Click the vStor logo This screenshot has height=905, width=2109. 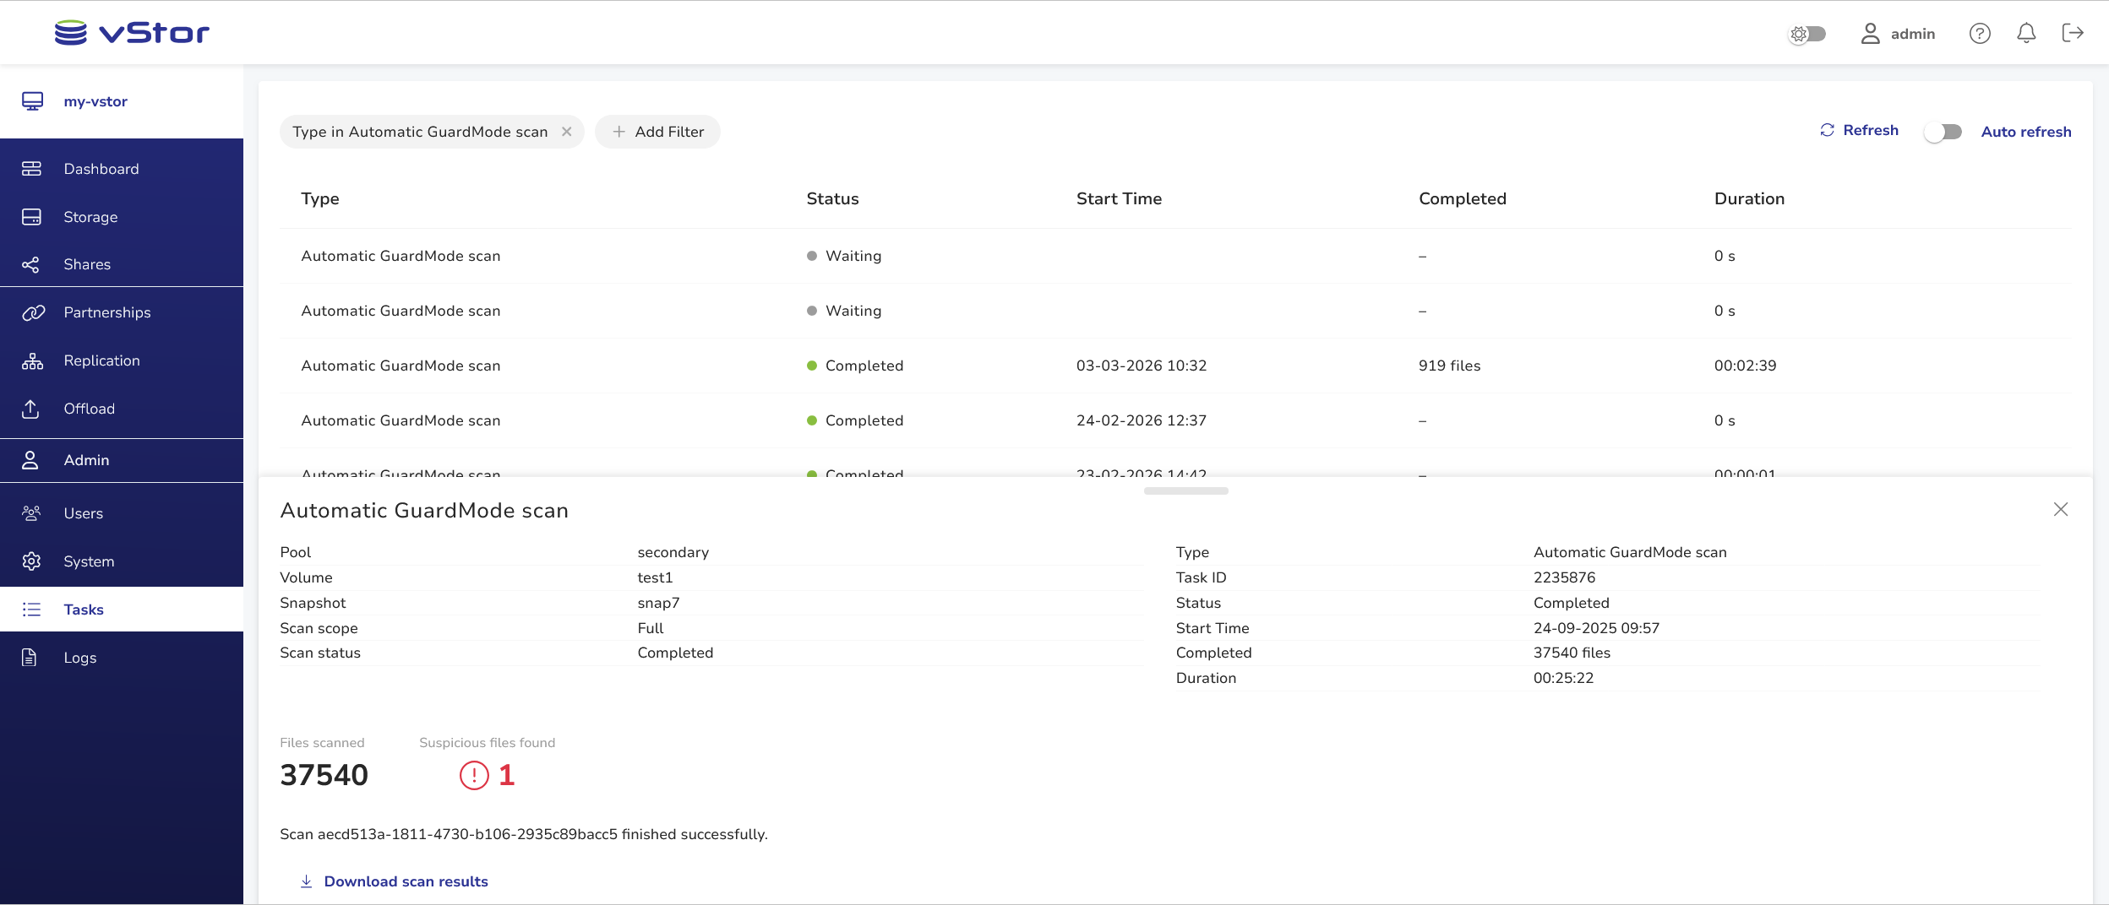tap(132, 33)
